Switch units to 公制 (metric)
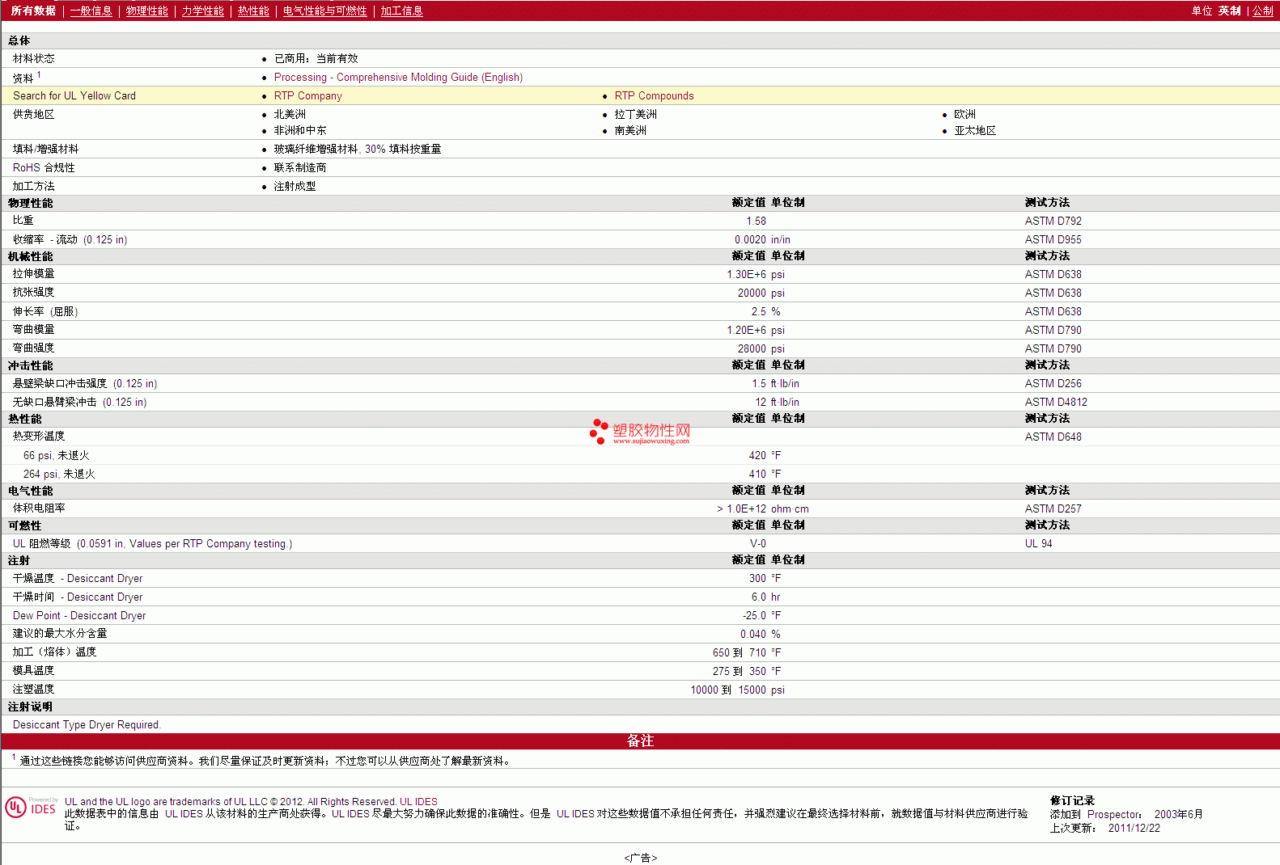Image resolution: width=1280 pixels, height=865 pixels. 1262,11
